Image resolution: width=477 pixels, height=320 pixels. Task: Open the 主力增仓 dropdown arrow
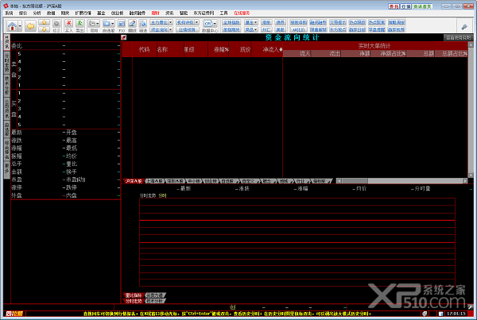click(170, 22)
